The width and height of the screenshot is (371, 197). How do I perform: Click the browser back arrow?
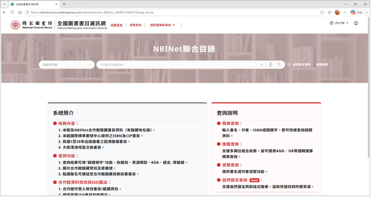click(4, 12)
